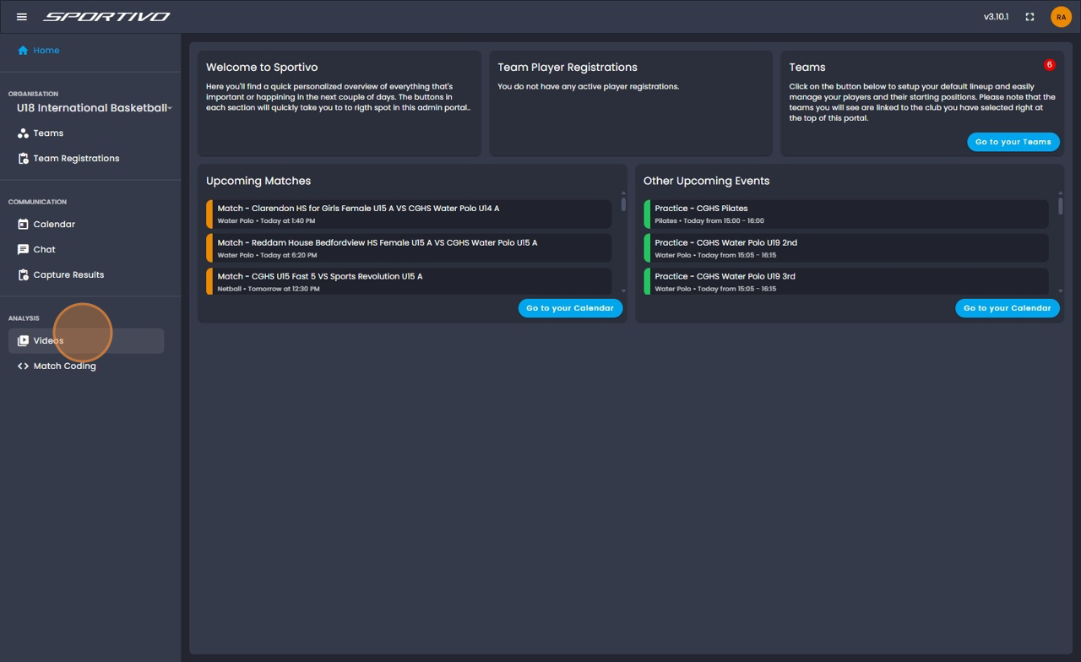Toggle fullscreen mode icon
The height and width of the screenshot is (662, 1081).
[x=1029, y=17]
